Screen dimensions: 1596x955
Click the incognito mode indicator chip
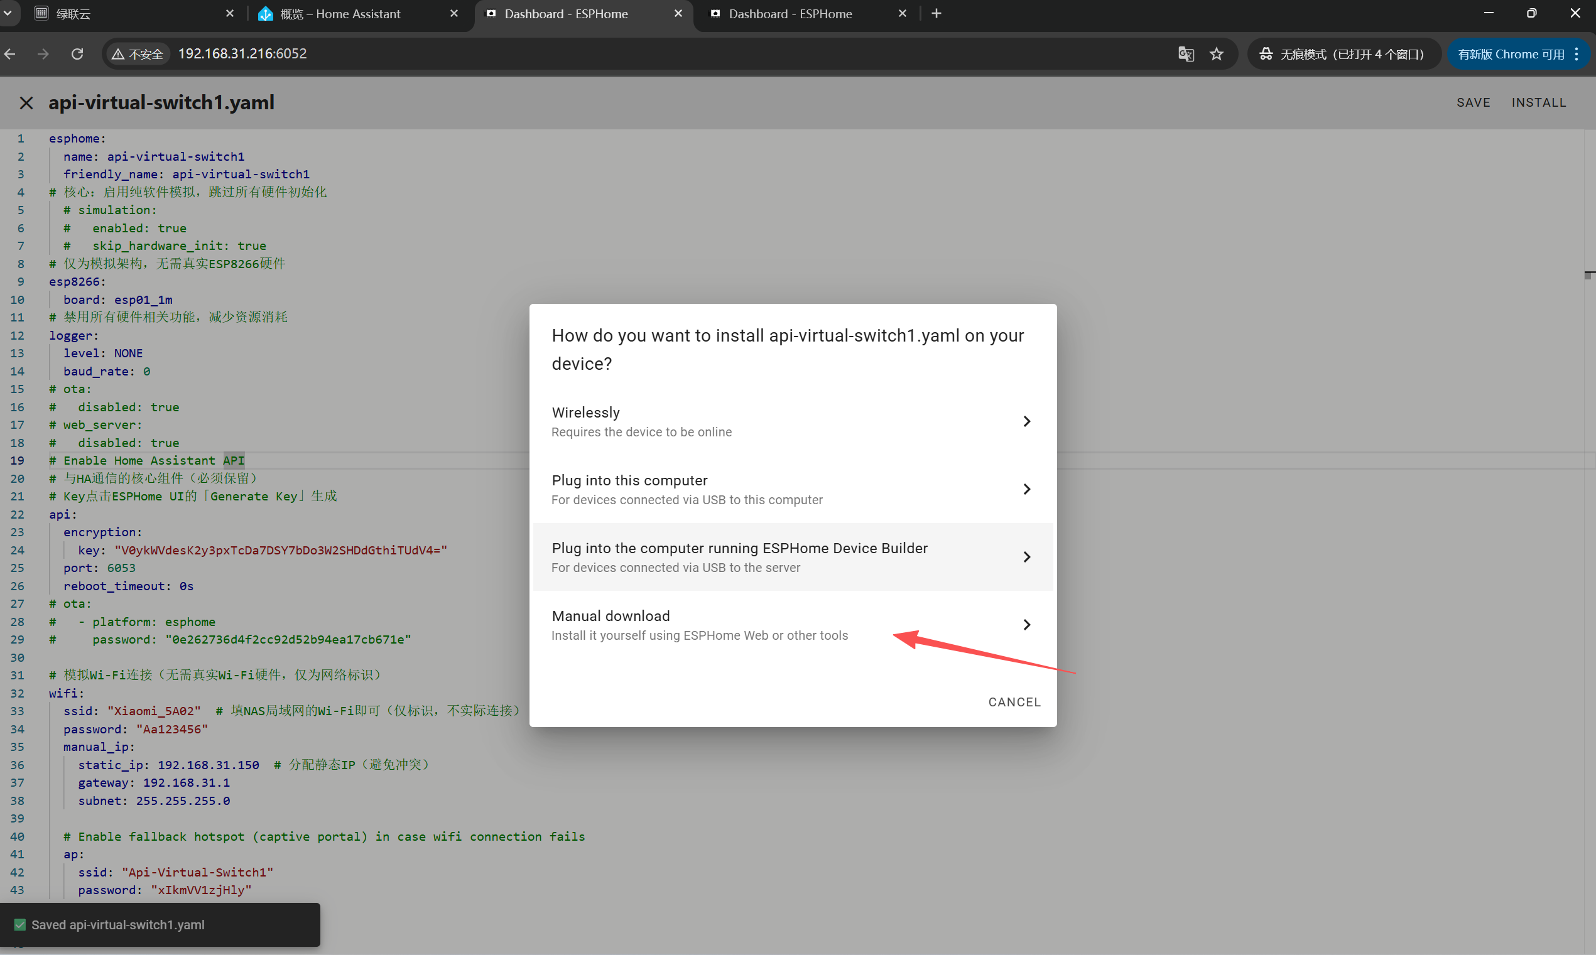[1343, 54]
